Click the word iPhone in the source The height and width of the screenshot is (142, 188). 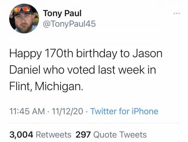(x=145, y=111)
